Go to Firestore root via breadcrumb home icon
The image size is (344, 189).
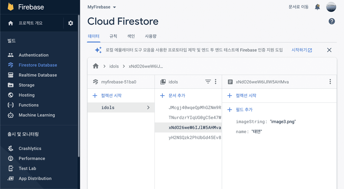tap(96, 66)
